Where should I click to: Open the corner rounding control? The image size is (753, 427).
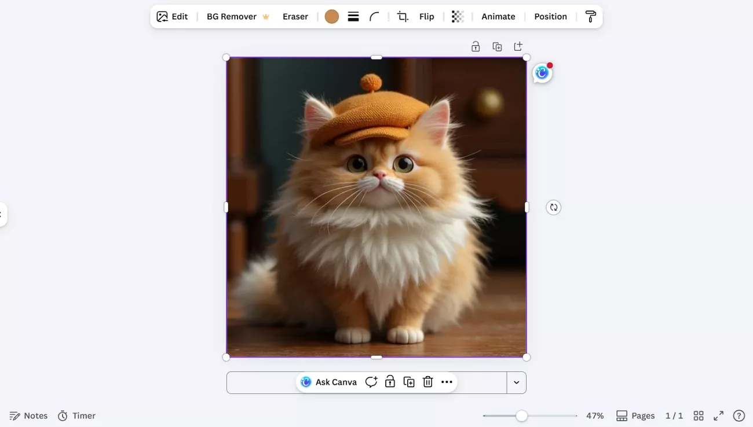374,16
